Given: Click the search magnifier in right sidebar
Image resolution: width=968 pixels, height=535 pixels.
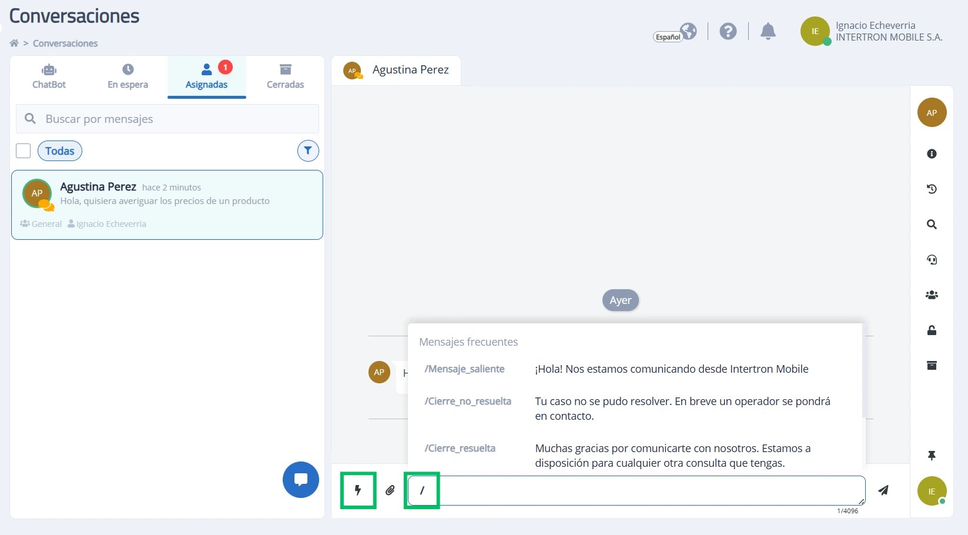Looking at the screenshot, I should 932,225.
